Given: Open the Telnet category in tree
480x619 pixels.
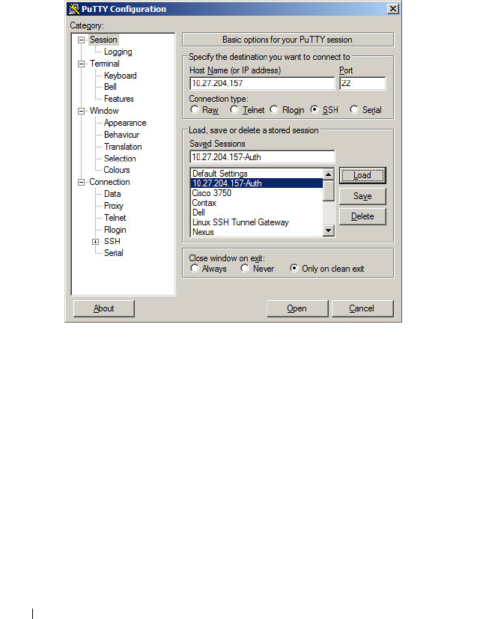Looking at the screenshot, I should point(115,218).
